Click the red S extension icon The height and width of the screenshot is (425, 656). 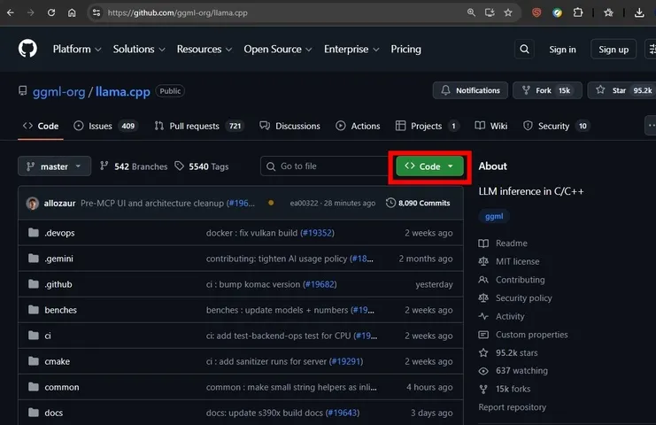(536, 12)
